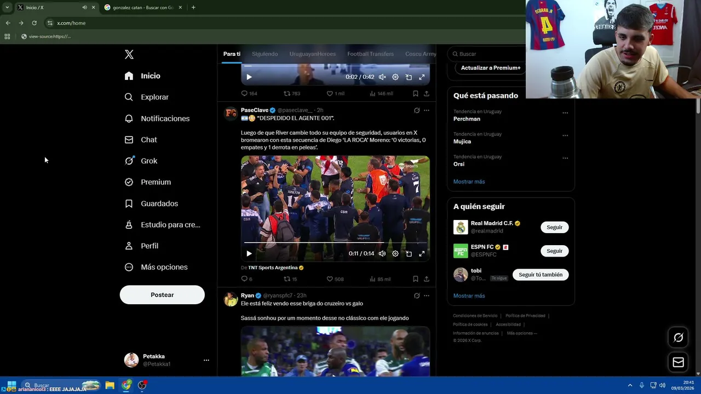Open Premium in sidebar

point(147,182)
